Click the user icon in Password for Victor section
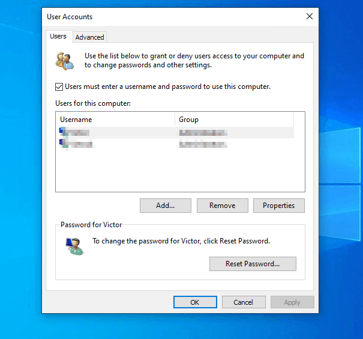This screenshot has width=363, height=339. pyautogui.click(x=74, y=246)
